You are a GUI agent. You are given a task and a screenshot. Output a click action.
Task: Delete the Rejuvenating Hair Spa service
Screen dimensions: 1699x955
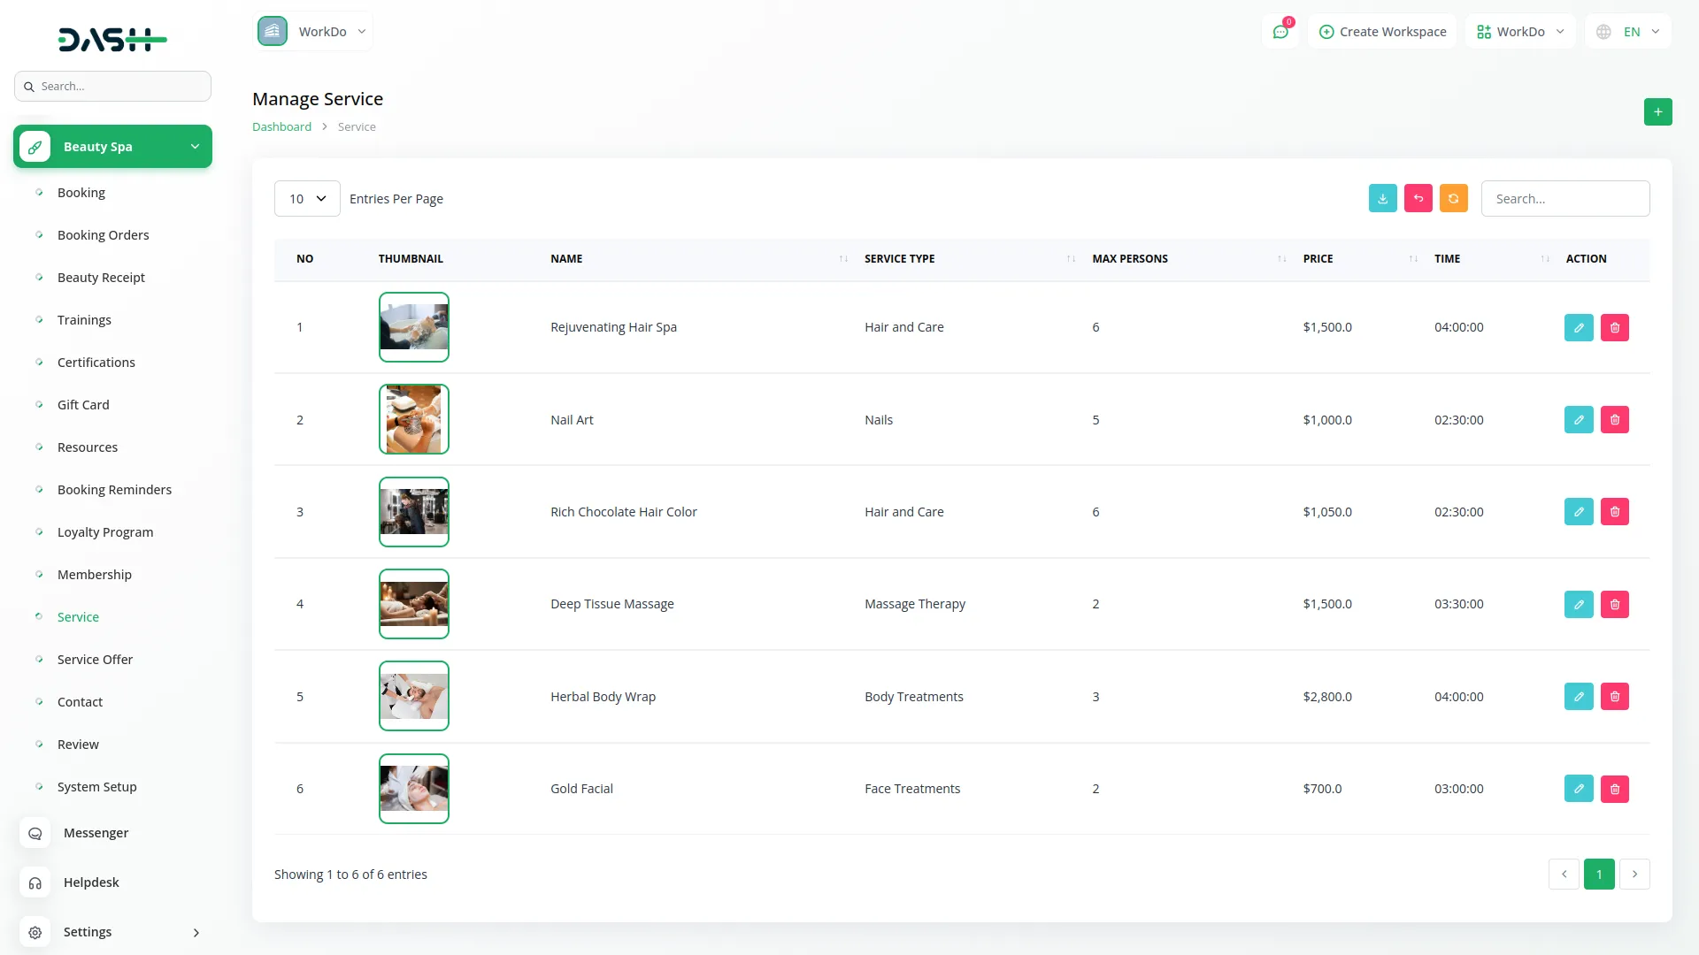[x=1614, y=328]
